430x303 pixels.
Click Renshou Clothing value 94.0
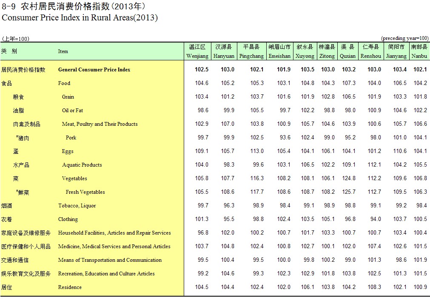pos(376,219)
